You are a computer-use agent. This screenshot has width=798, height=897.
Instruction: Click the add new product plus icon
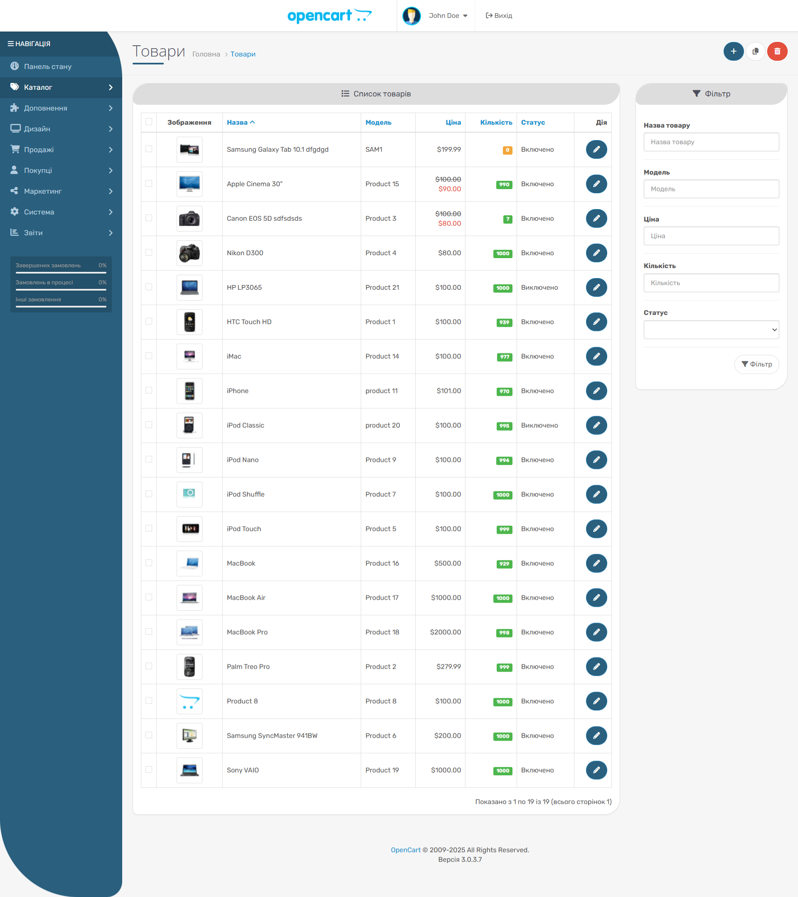(733, 52)
